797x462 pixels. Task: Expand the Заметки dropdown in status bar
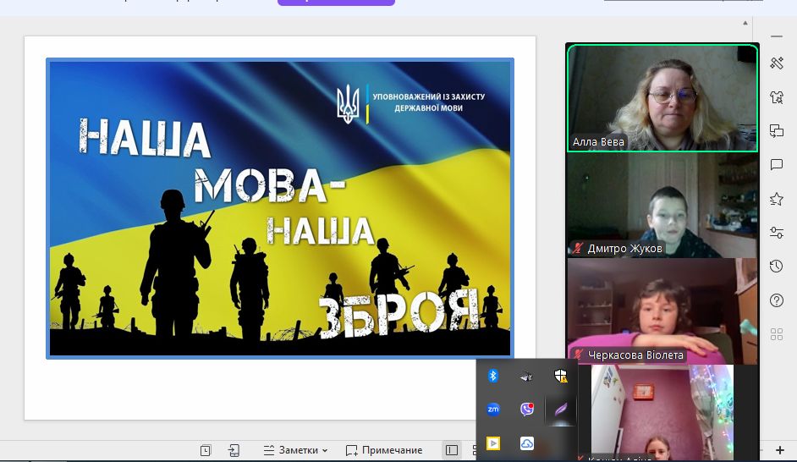click(x=295, y=450)
